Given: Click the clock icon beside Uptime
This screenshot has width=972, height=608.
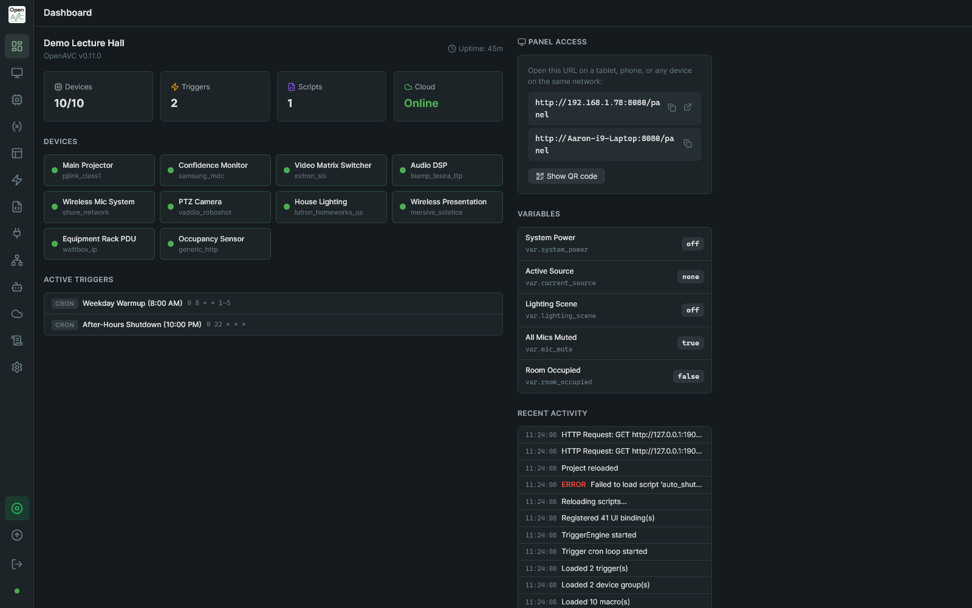Looking at the screenshot, I should (452, 49).
